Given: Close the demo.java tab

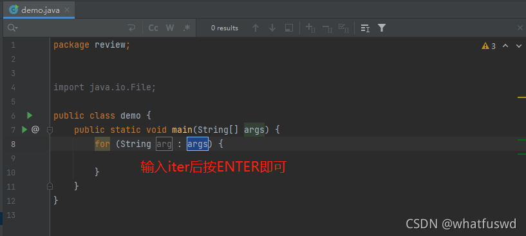Looking at the screenshot, I should click(67, 10).
